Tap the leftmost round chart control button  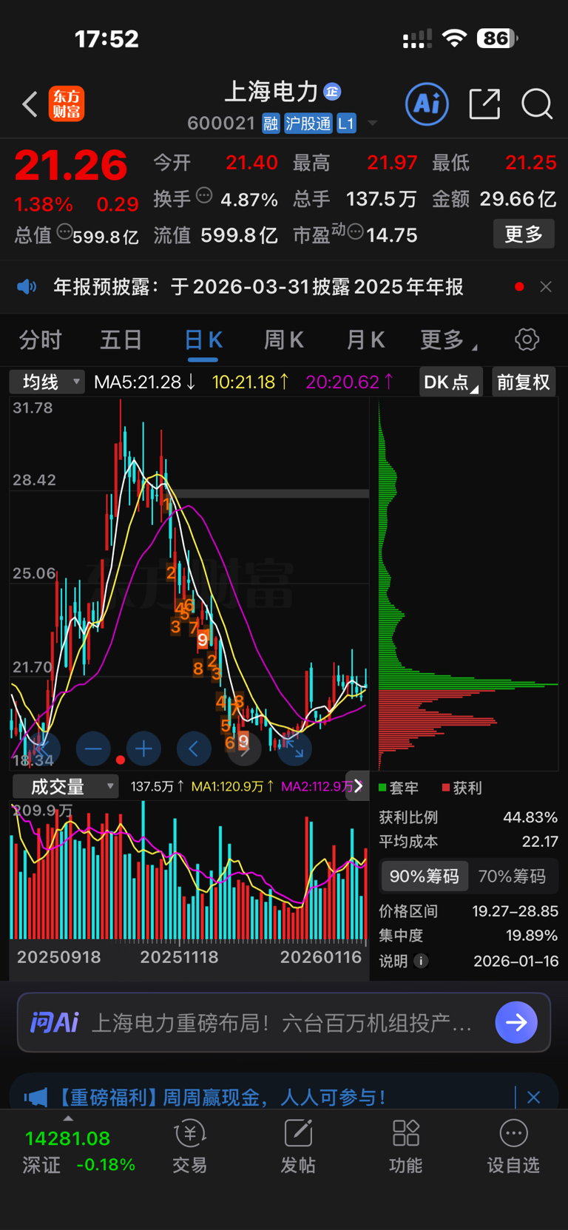pos(42,749)
